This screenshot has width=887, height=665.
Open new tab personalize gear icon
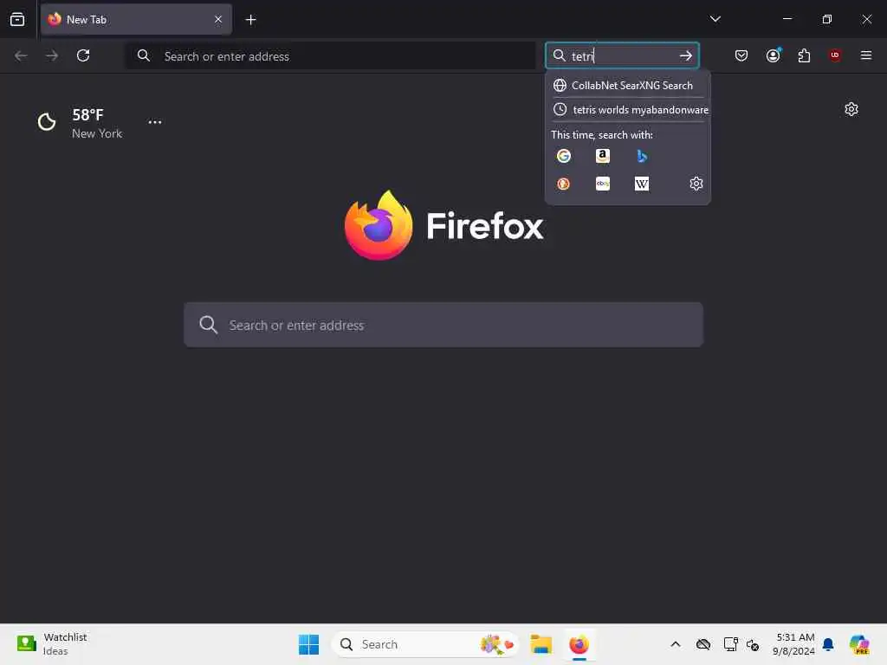tap(851, 109)
